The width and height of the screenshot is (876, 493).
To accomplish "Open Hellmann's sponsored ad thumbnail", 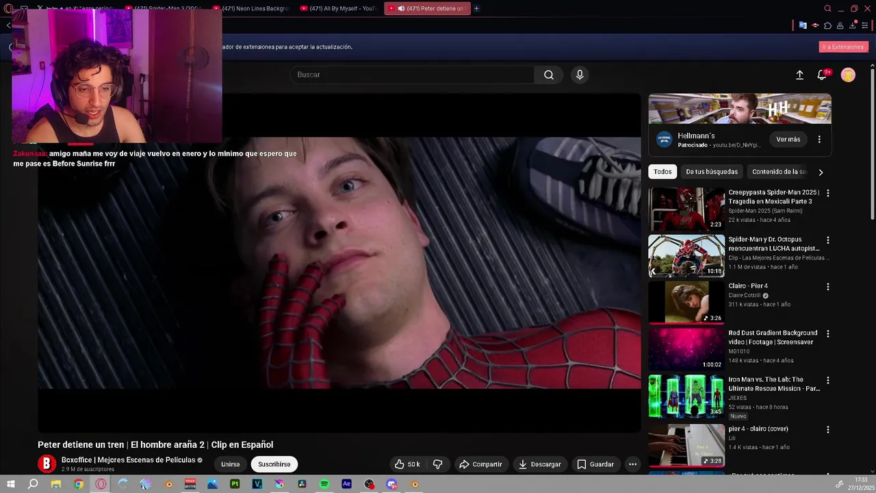I will click(x=740, y=110).
